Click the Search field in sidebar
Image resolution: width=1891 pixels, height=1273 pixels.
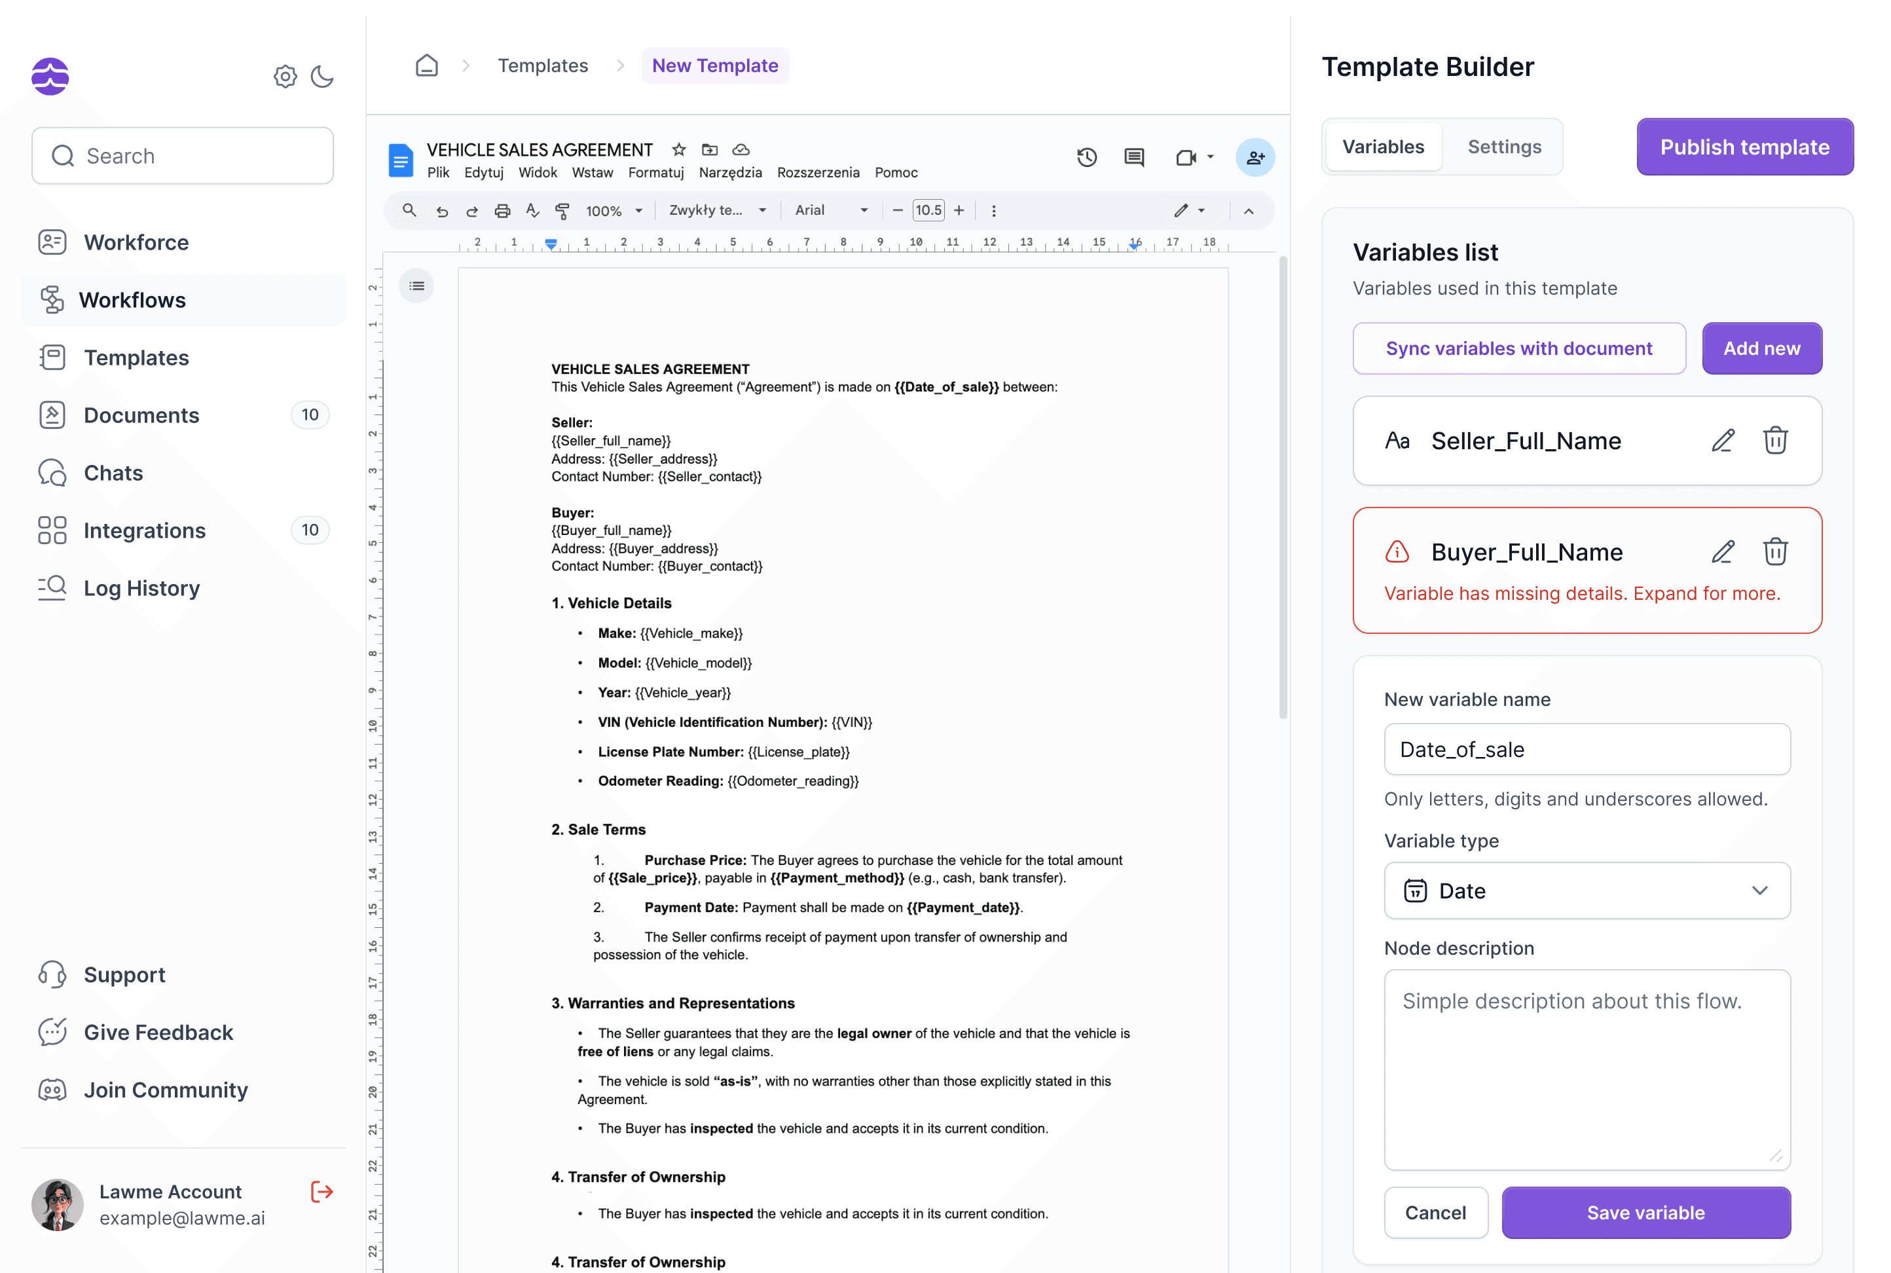click(x=183, y=156)
